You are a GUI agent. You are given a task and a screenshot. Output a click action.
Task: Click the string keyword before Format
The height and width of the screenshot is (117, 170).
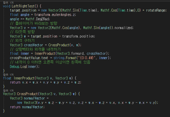[59, 58]
